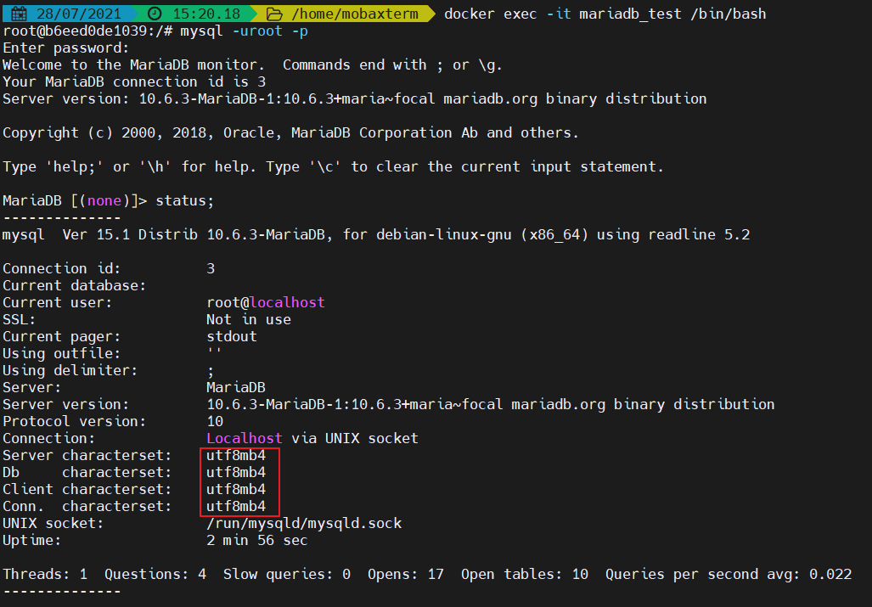
Task: Click the 'stdout' current pager value
Action: [231, 336]
